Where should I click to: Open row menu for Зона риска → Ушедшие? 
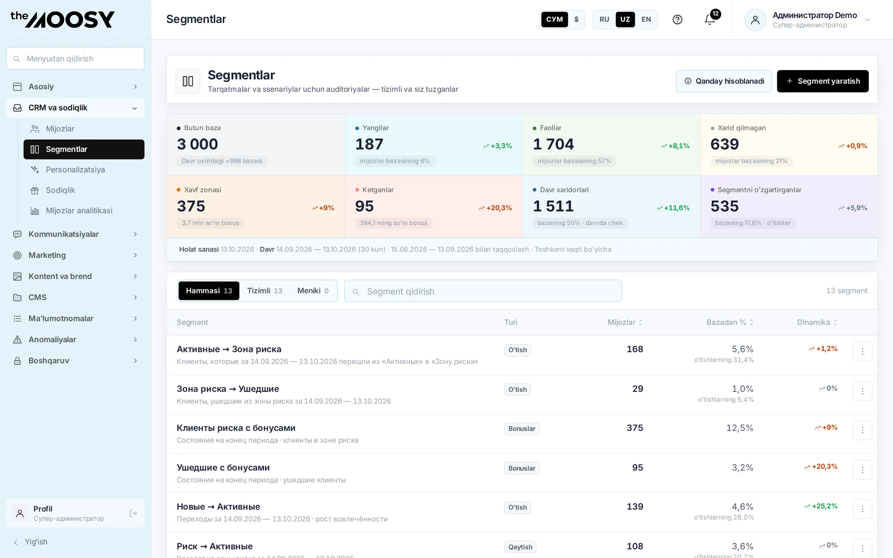pos(862,391)
